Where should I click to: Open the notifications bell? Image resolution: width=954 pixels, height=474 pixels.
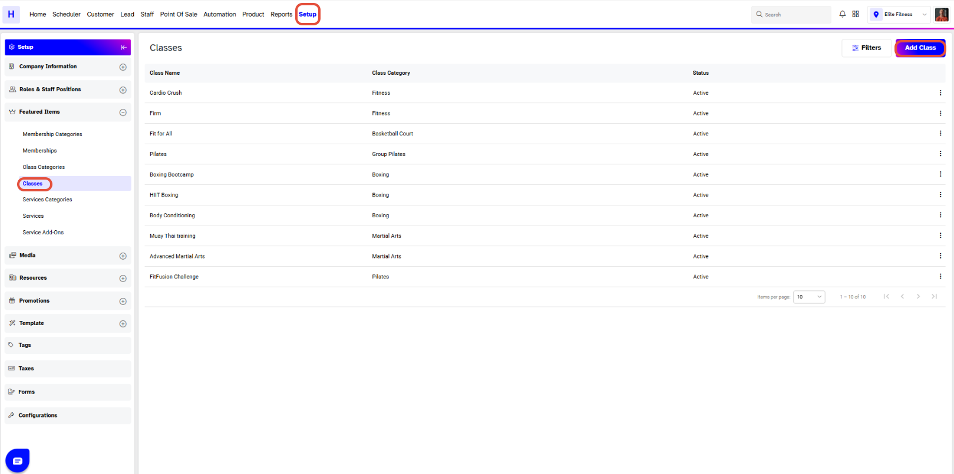point(843,14)
